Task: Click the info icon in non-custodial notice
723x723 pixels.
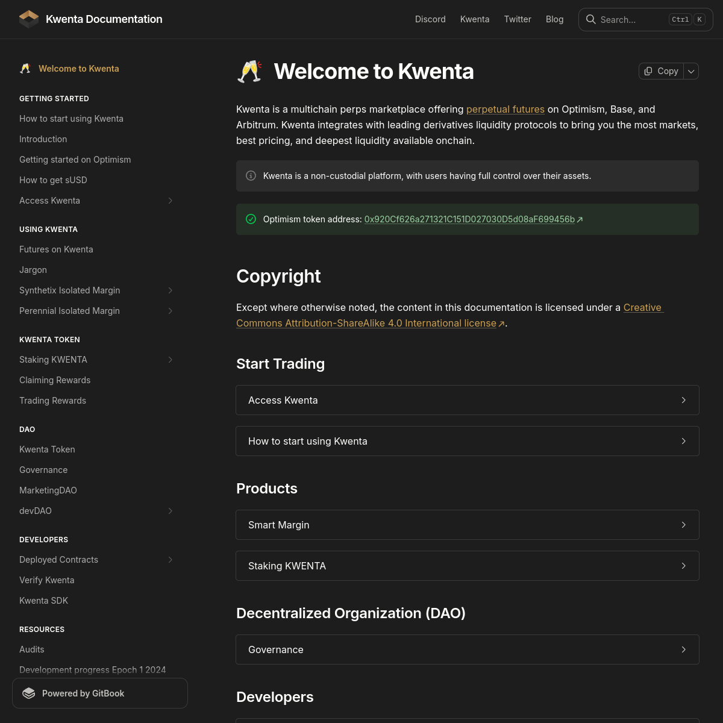Action: coord(251,176)
